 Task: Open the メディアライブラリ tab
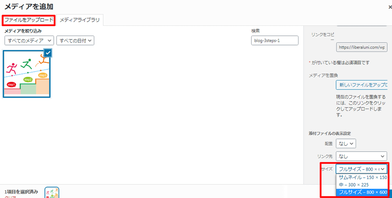(80, 20)
